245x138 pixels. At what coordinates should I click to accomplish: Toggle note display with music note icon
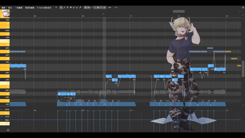click(85, 7)
